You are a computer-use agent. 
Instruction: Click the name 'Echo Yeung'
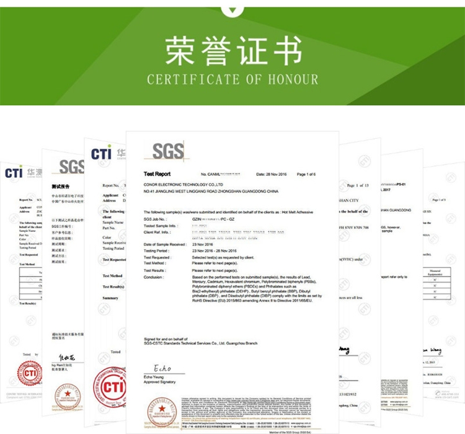point(154,377)
